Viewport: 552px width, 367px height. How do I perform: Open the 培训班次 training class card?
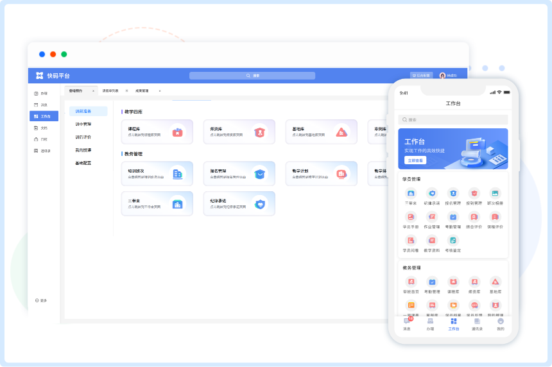pos(157,173)
